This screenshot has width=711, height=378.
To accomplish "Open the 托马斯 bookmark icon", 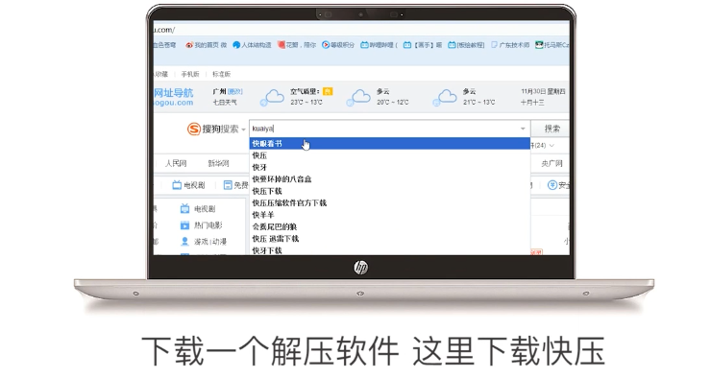I will (x=539, y=45).
